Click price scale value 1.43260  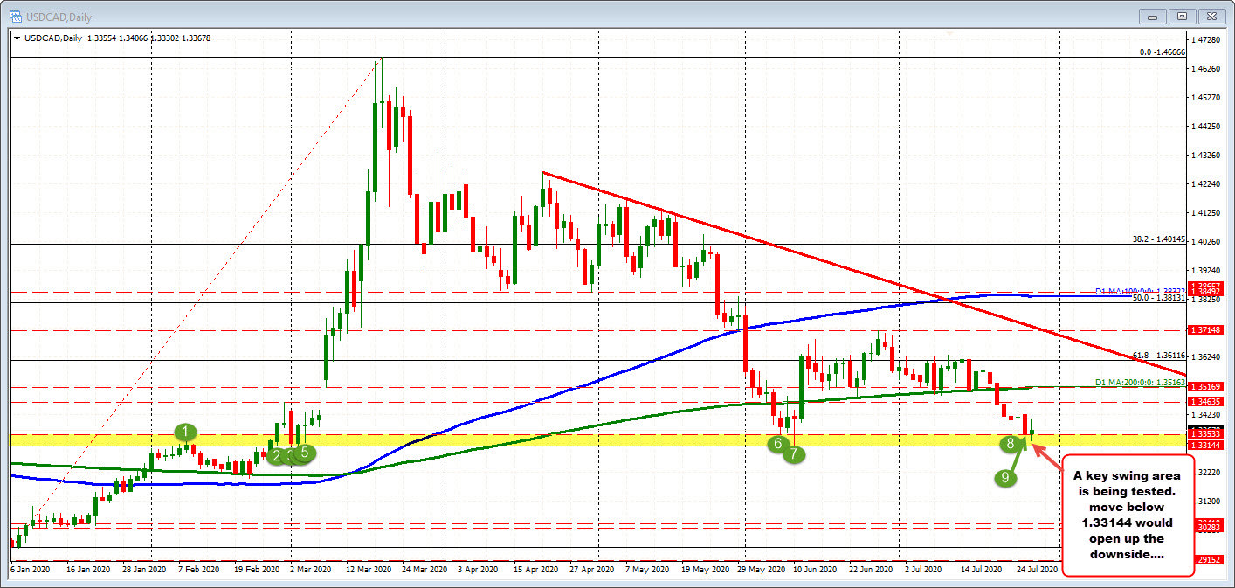point(1206,155)
